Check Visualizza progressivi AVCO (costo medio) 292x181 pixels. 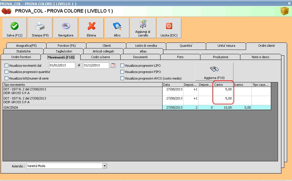tap(122, 78)
